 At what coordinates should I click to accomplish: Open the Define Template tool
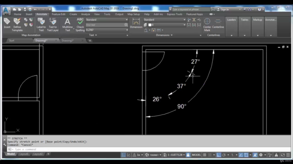[17, 25]
